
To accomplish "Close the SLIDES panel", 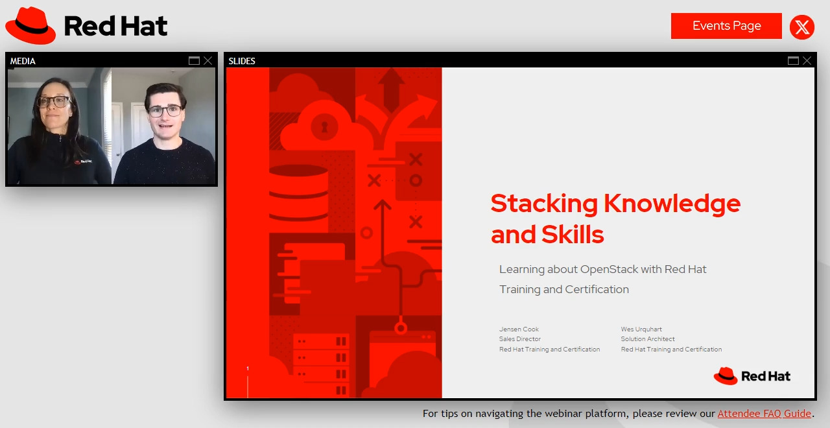I will click(x=807, y=60).
